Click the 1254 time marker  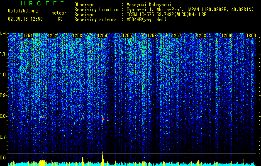102,36
